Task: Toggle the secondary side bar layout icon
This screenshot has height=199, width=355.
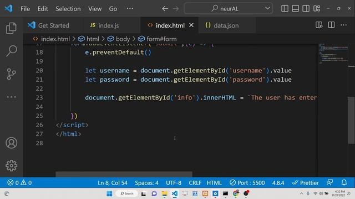Action: tap(306, 9)
